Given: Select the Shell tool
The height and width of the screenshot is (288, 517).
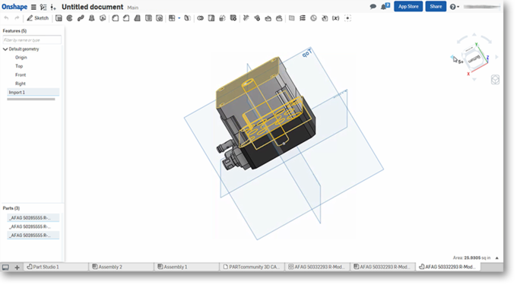Looking at the screenshot, I should 148,18.
